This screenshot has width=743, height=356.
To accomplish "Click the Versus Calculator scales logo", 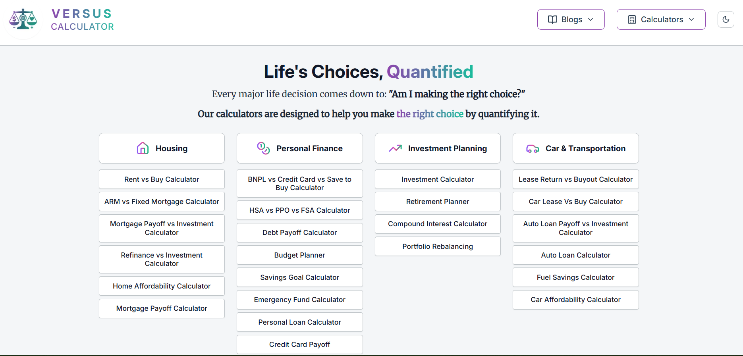I will tap(23, 19).
